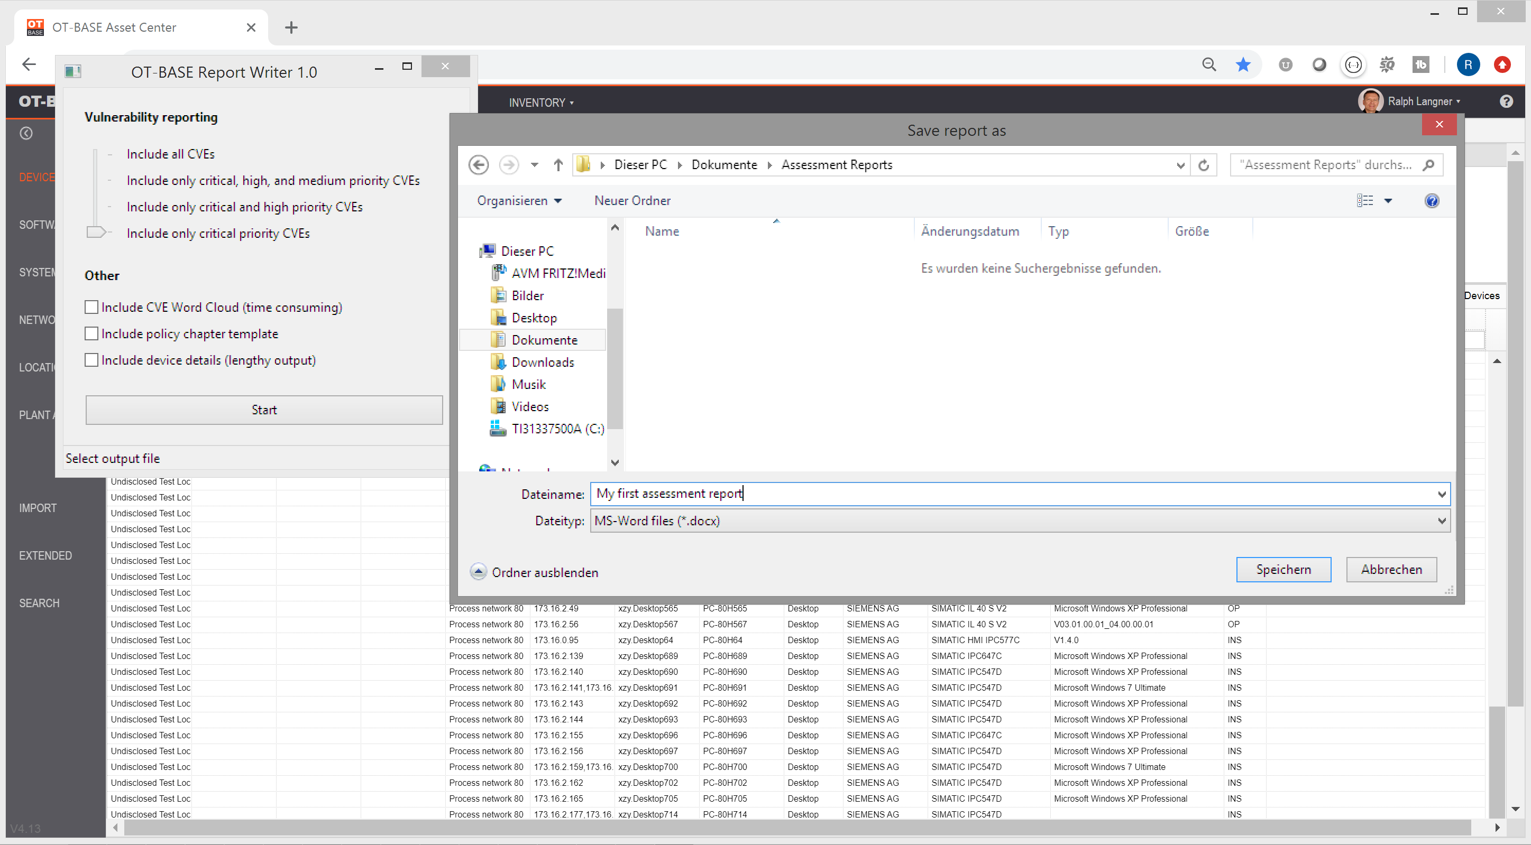This screenshot has height=845, width=1531.
Task: Click Abbrechen to cancel saving
Action: coord(1391,569)
